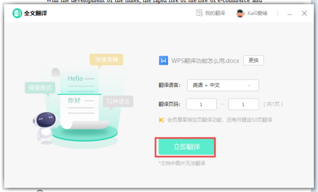Viewport: 318px width, 192px height.
Task: Expand the language dropdown chevron arrow
Action: pyautogui.click(x=249, y=85)
